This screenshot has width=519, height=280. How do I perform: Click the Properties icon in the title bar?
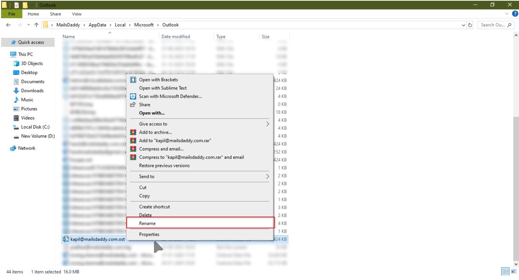16,5
